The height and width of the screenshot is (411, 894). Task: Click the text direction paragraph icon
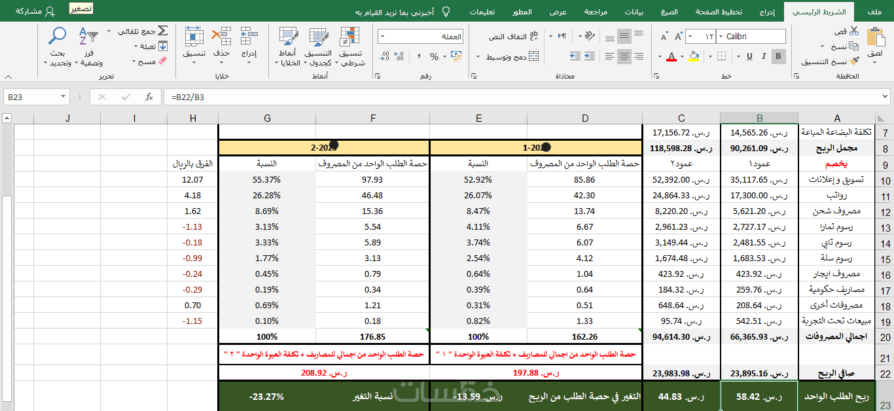561,37
